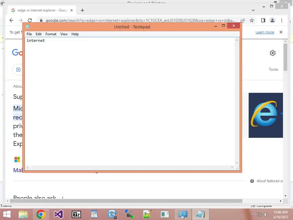This screenshot has height=220, width=293.
Task: Minimize the Notepad window
Action: point(216,26)
